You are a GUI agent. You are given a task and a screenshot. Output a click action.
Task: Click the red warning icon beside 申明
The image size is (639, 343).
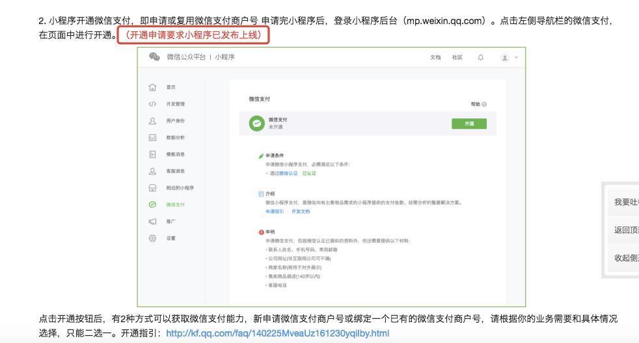point(261,232)
